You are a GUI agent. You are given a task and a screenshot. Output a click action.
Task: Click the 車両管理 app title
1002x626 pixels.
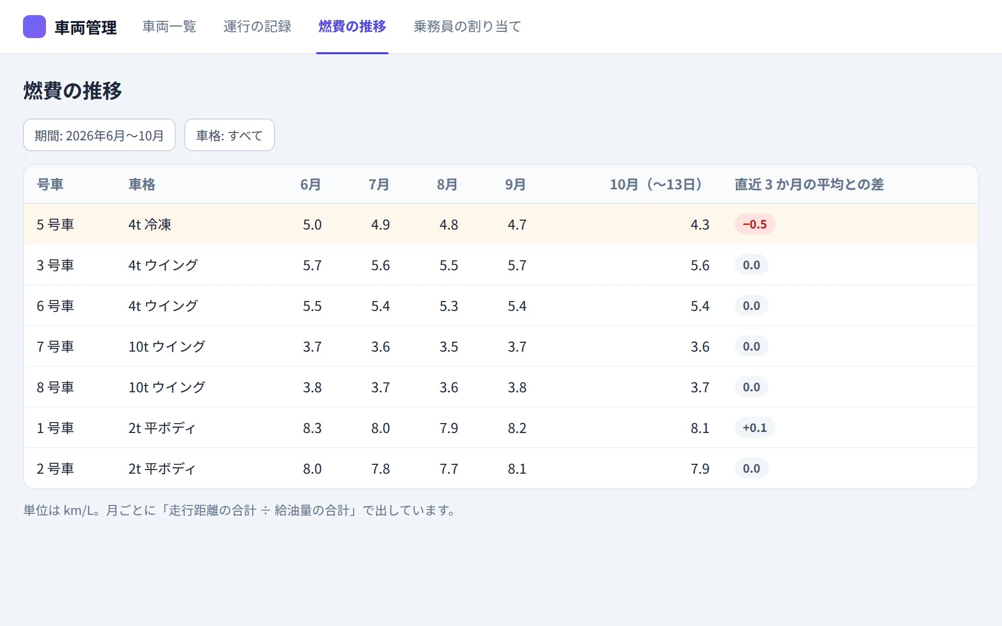[86, 27]
